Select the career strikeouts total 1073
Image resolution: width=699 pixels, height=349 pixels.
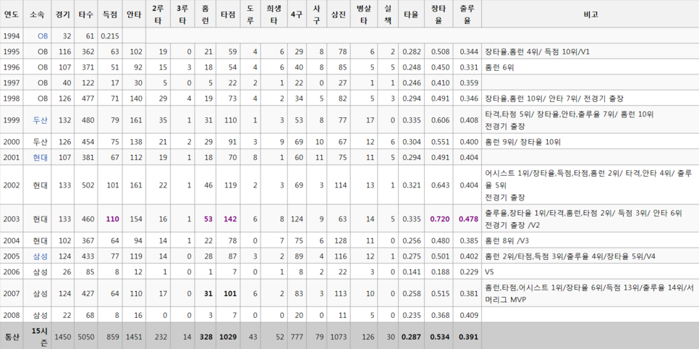[339, 337]
